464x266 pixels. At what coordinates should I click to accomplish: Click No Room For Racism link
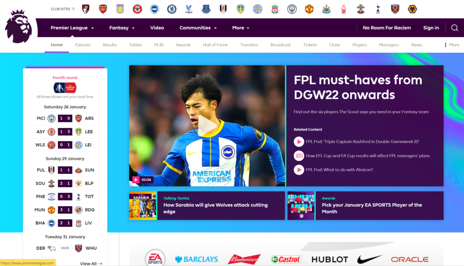point(387,28)
